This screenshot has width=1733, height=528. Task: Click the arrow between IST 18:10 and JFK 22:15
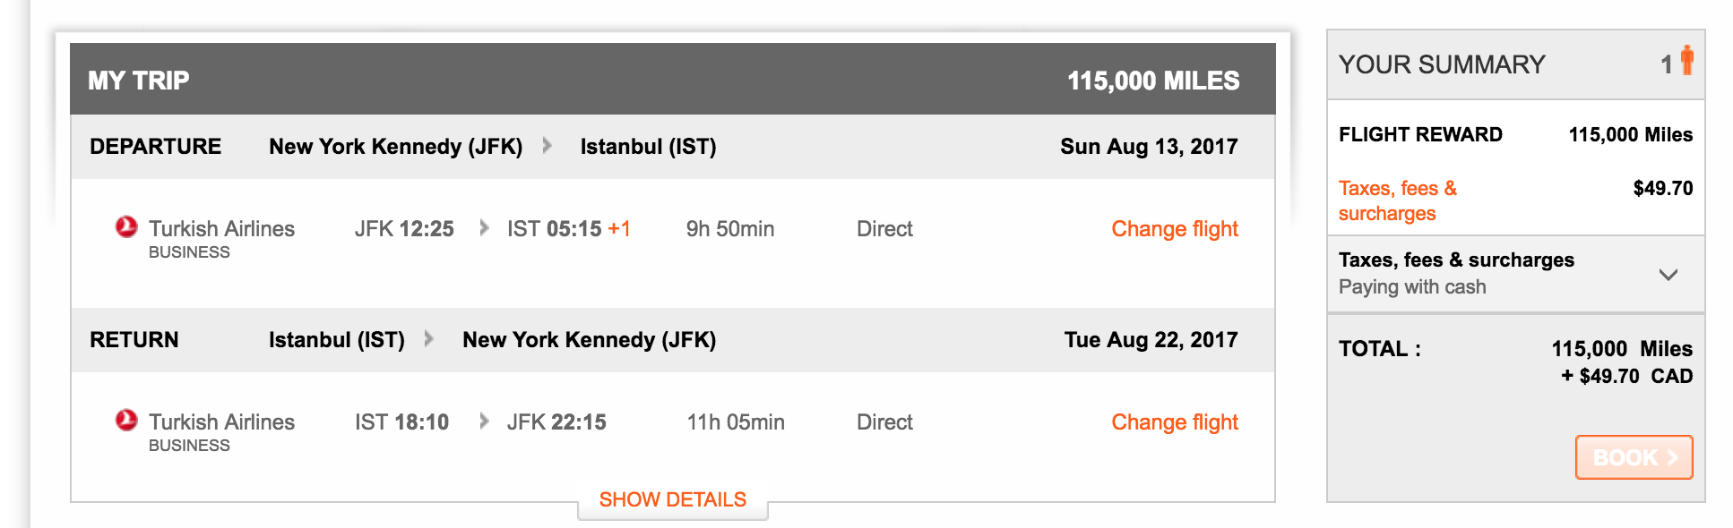(484, 422)
